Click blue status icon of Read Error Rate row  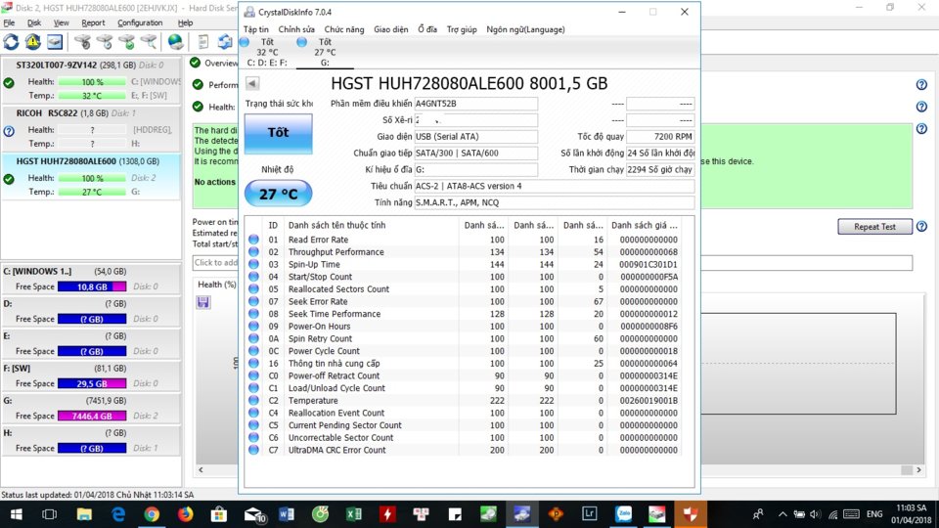click(253, 239)
